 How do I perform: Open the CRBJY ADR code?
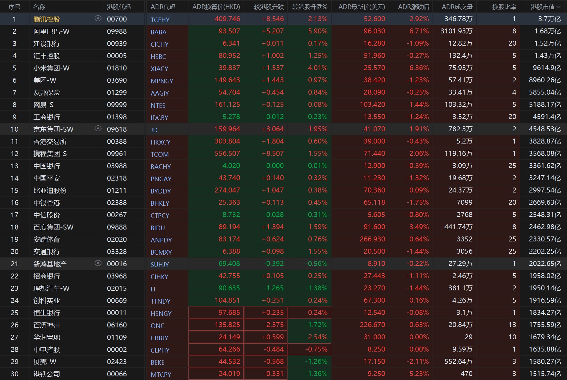[x=159, y=338]
